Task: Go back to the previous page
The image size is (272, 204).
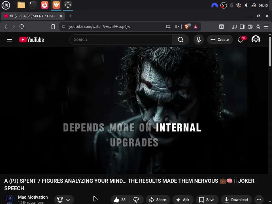Action: click(x=6, y=27)
